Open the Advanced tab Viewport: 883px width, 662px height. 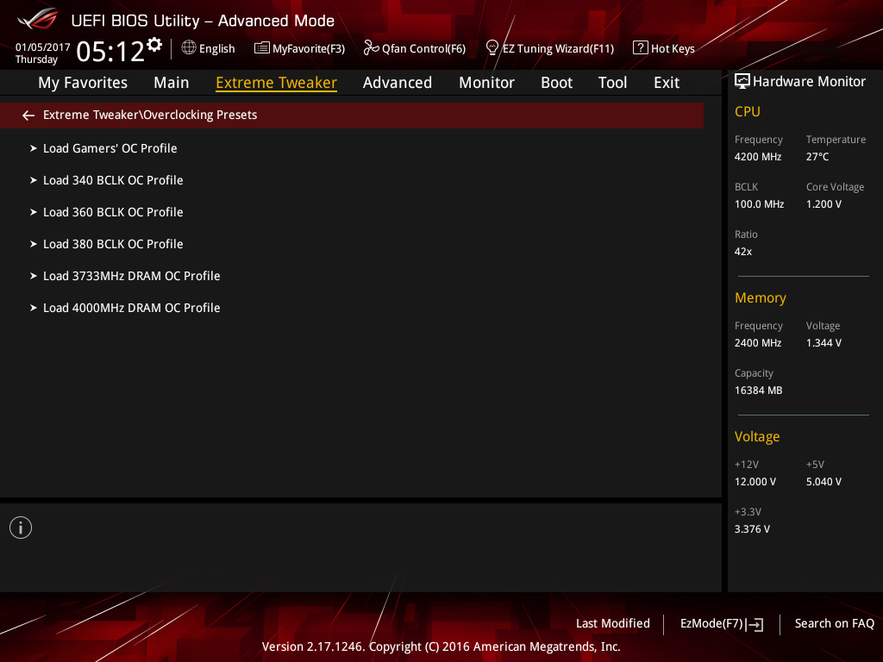coord(398,83)
